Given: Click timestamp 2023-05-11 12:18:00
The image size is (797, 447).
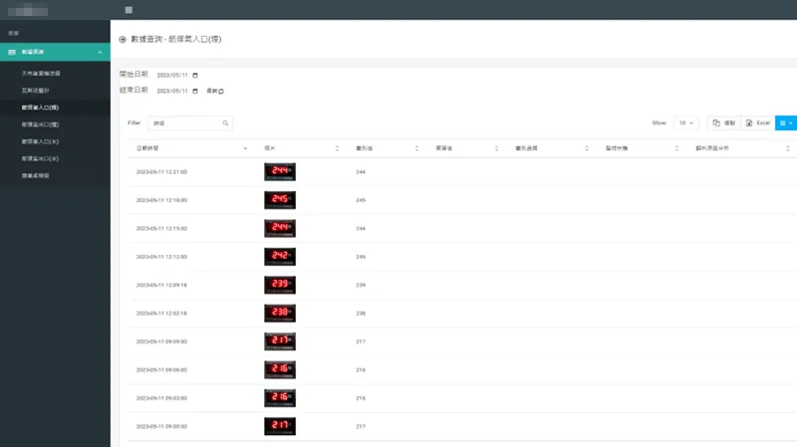Looking at the screenshot, I should [161, 200].
